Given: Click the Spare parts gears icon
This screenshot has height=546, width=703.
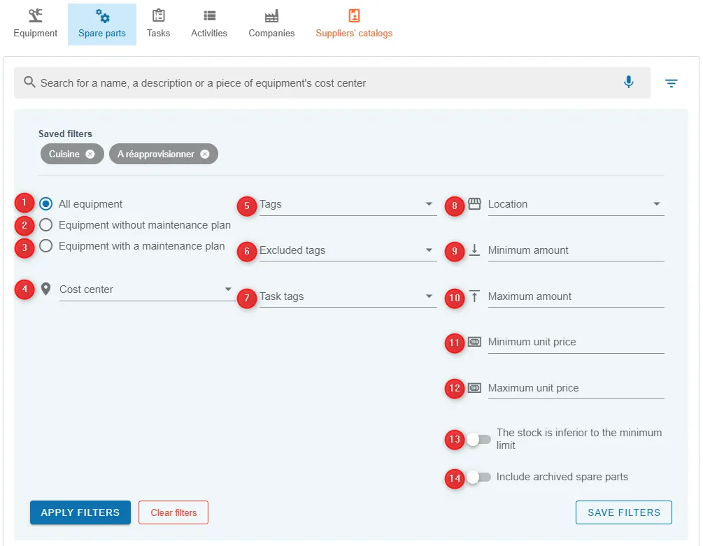Looking at the screenshot, I should pyautogui.click(x=102, y=15).
